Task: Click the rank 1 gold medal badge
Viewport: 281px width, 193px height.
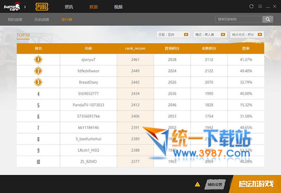Action: tap(38, 60)
